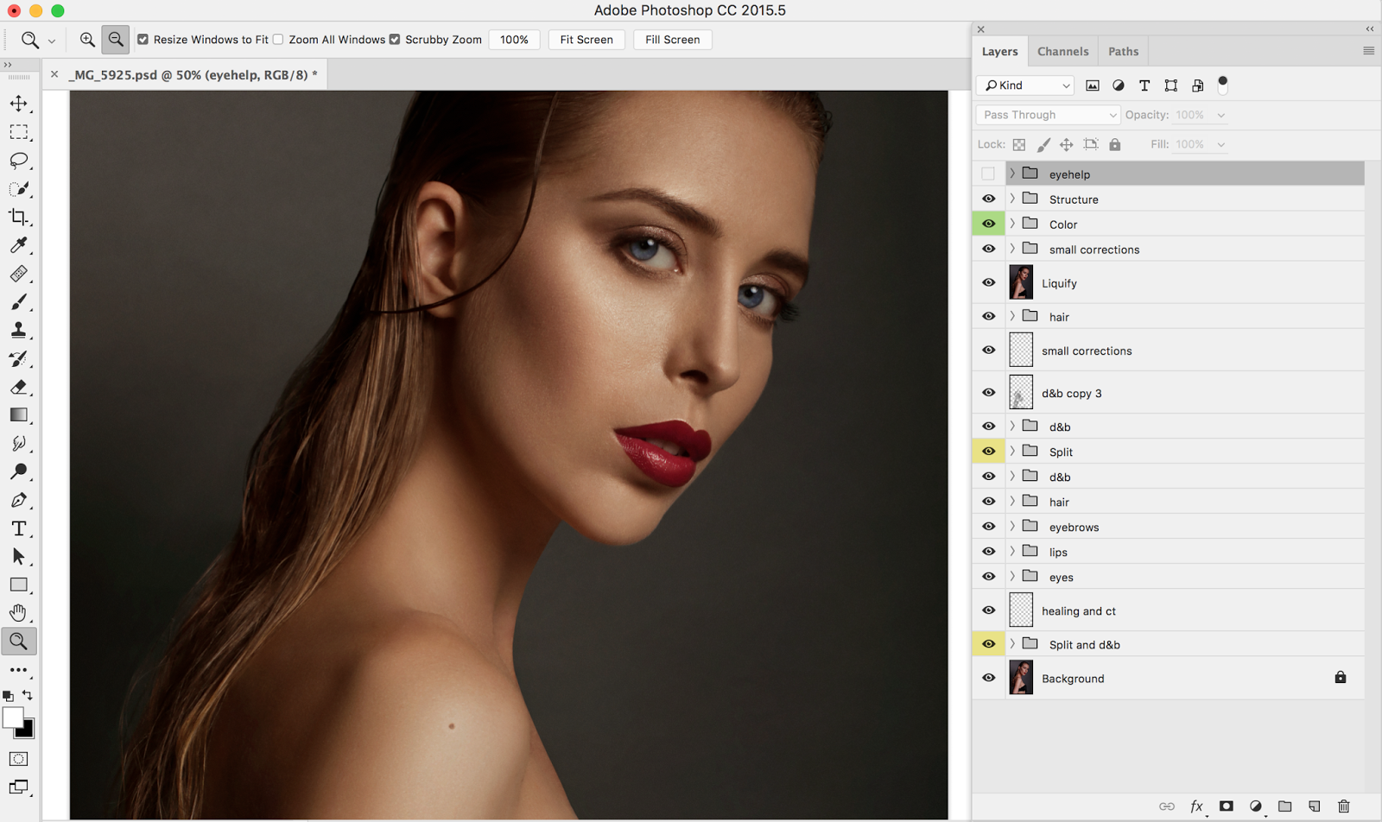Open the Pass Through blend mode dropdown
This screenshot has width=1382, height=822.
point(1048,115)
